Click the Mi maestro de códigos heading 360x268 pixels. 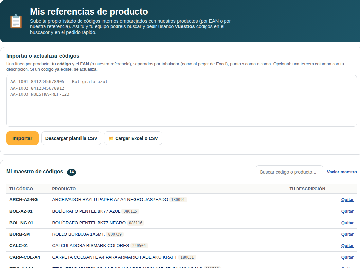tap(34, 172)
